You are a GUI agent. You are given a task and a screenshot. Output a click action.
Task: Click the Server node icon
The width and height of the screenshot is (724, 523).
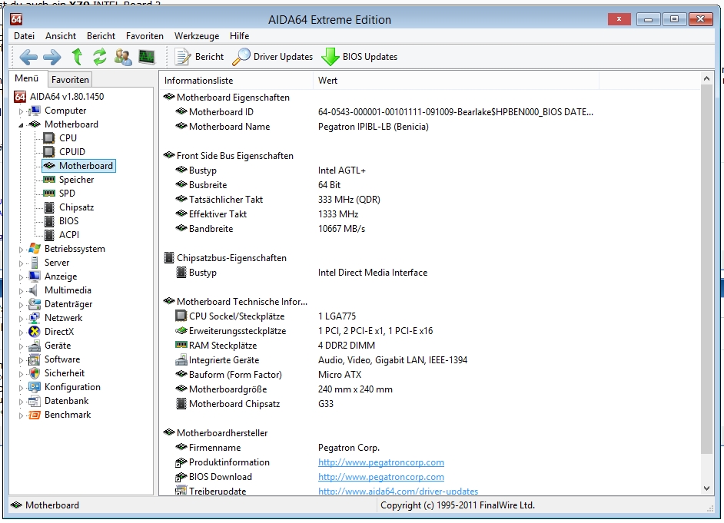(x=35, y=263)
